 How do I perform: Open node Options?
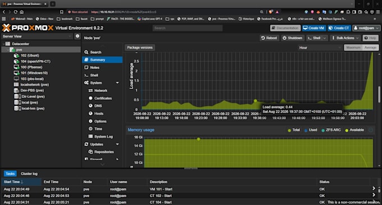[100, 121]
